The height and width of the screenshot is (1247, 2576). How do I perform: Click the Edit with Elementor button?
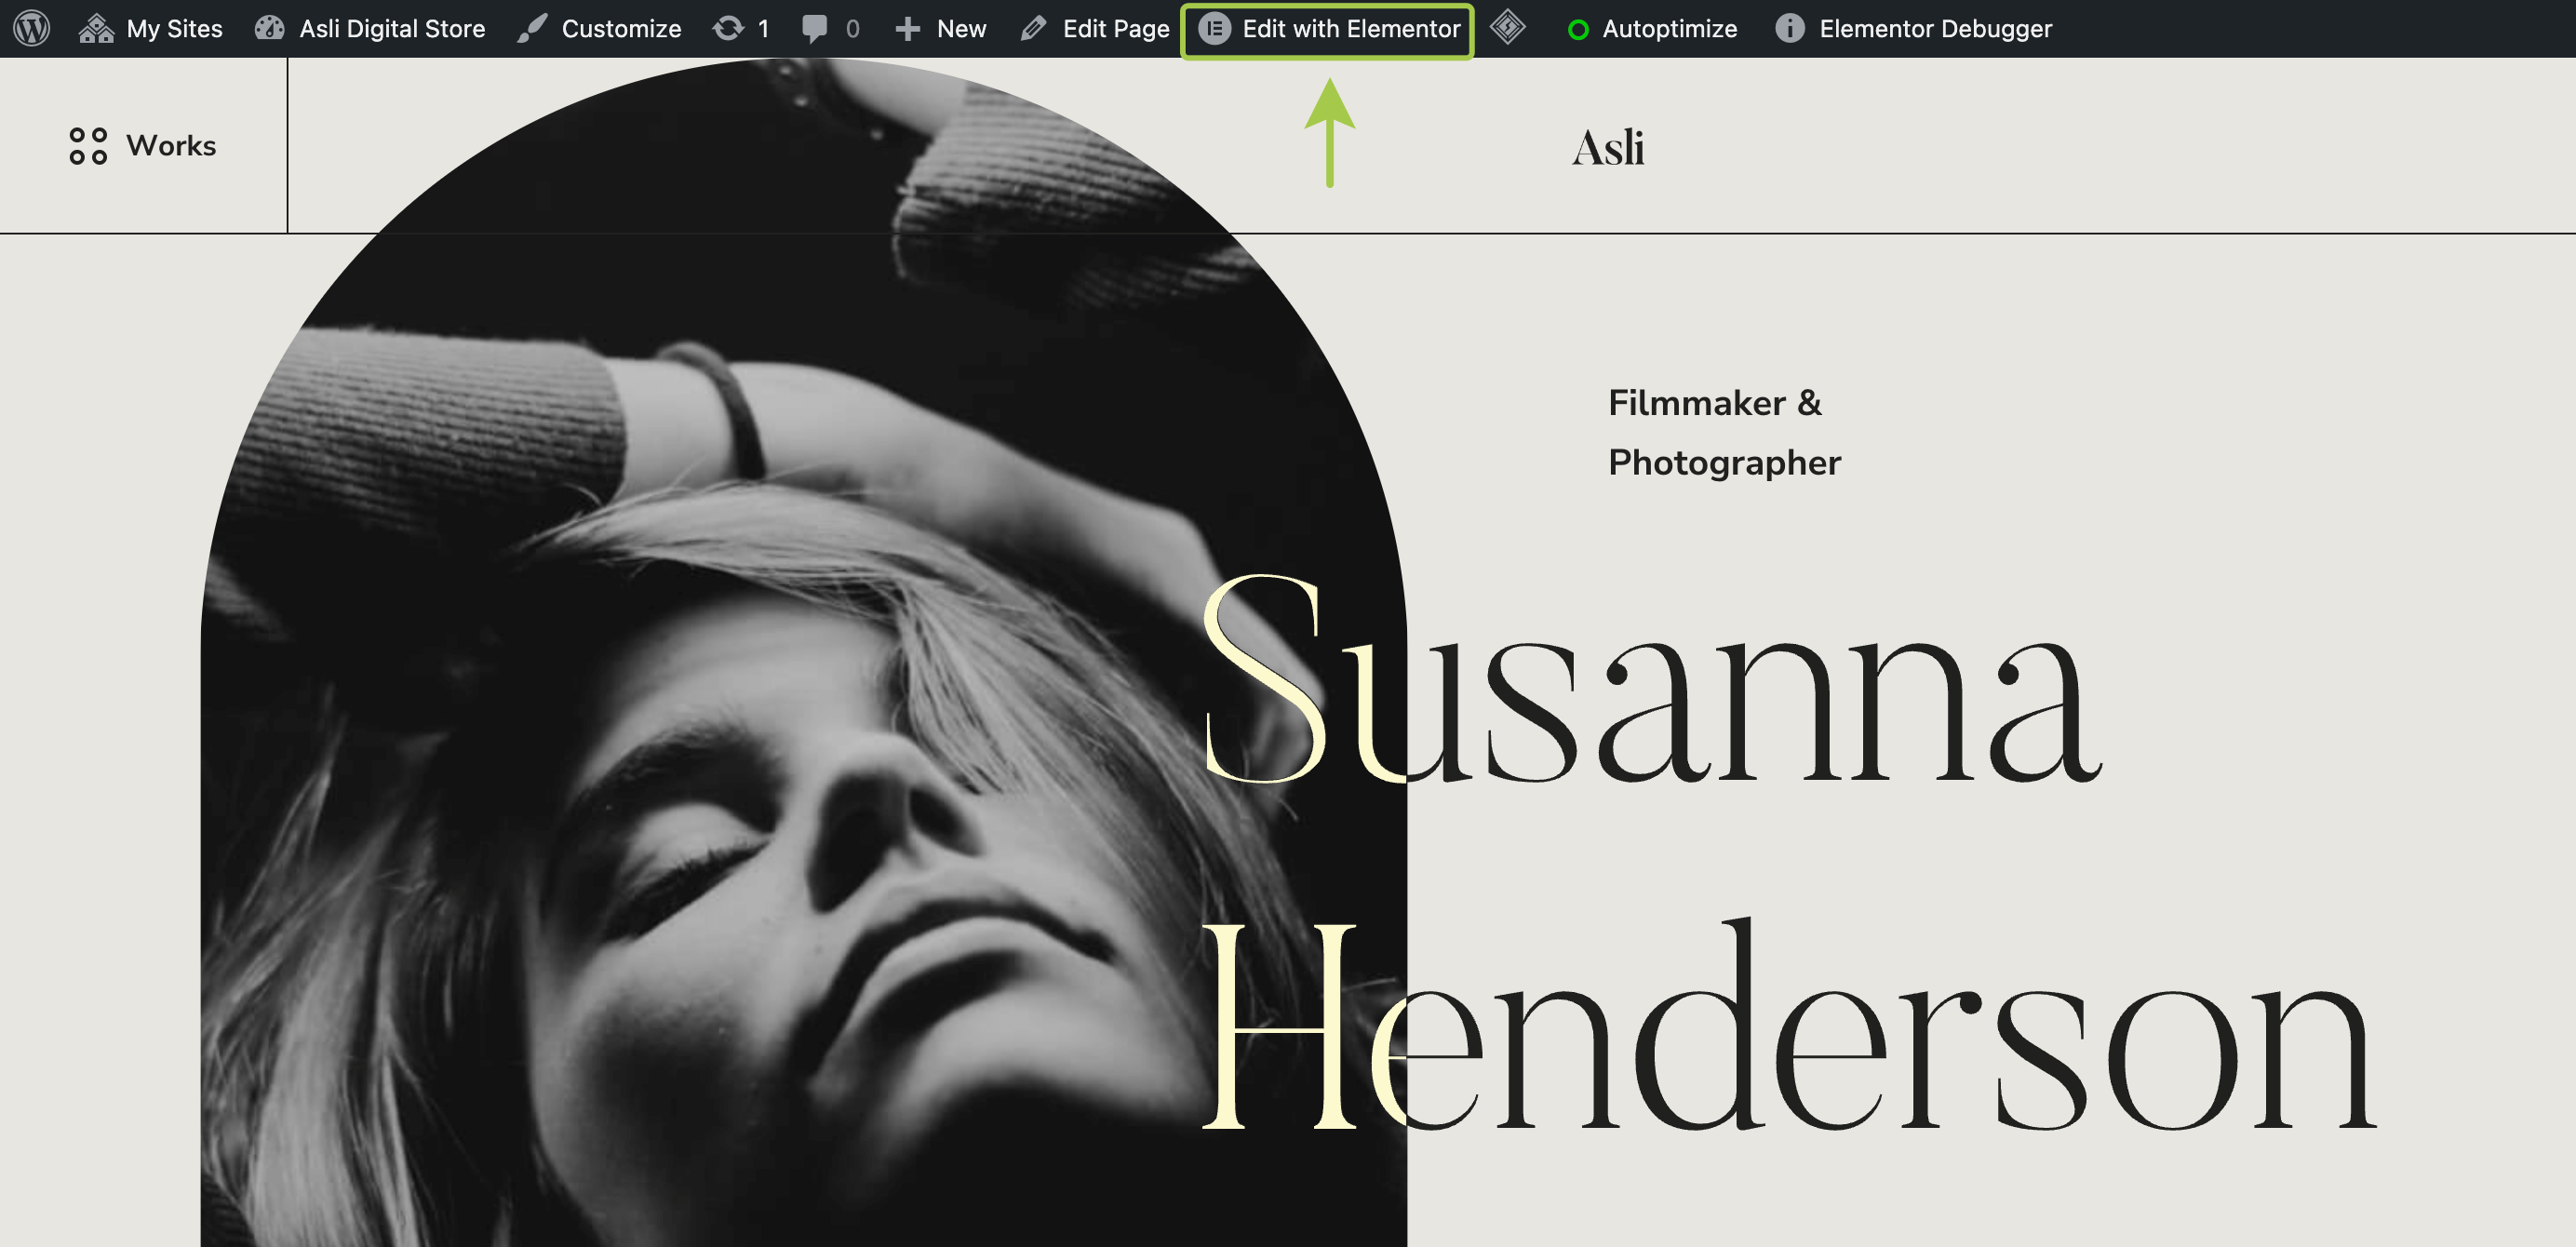[1350, 28]
